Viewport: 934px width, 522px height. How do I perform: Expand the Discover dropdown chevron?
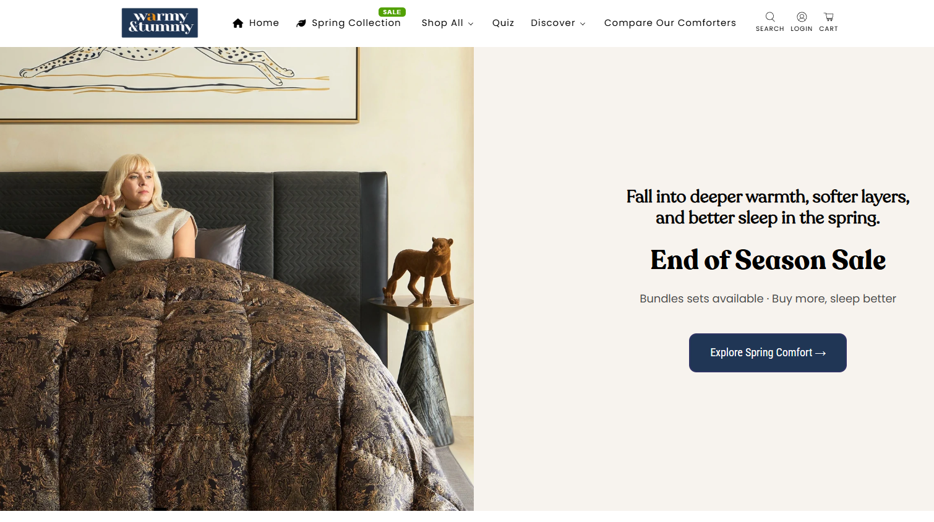583,24
